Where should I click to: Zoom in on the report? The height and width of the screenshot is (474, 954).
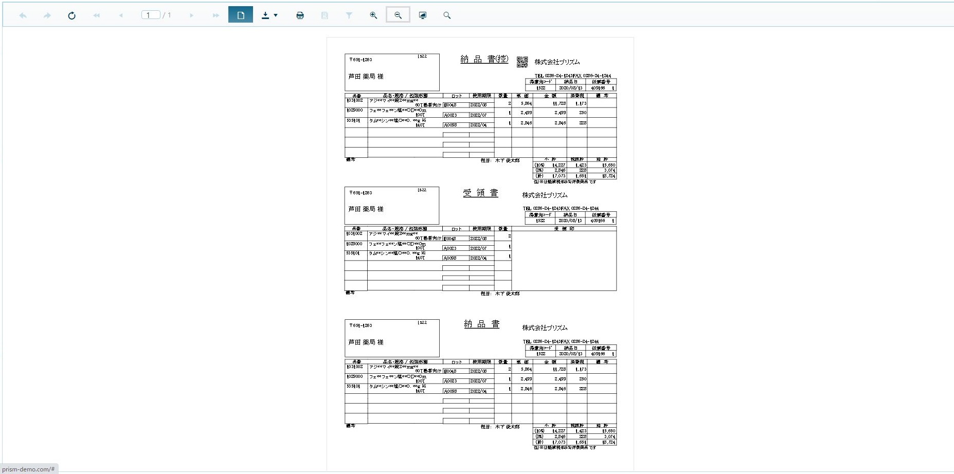coord(373,15)
